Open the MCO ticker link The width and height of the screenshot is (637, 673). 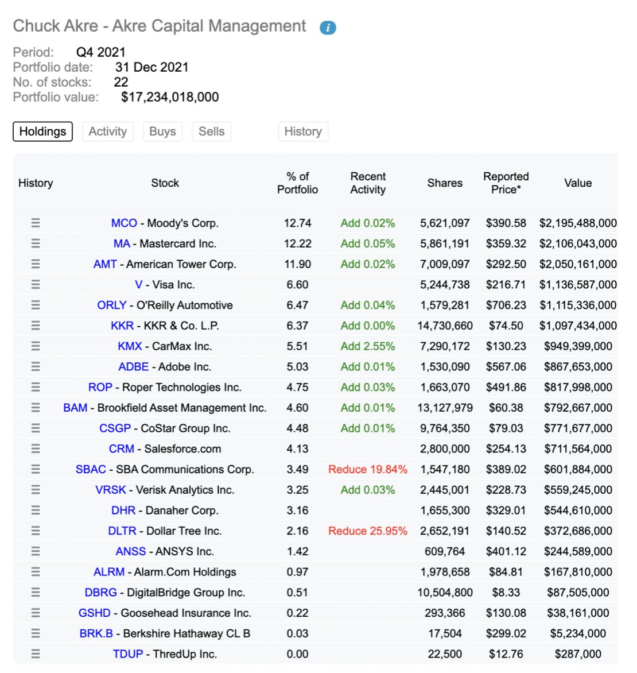[124, 223]
